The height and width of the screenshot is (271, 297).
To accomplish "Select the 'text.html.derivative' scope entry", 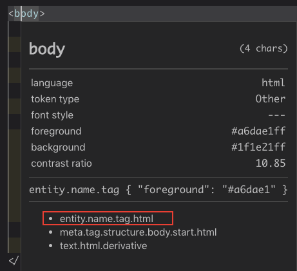I will (x=103, y=246).
